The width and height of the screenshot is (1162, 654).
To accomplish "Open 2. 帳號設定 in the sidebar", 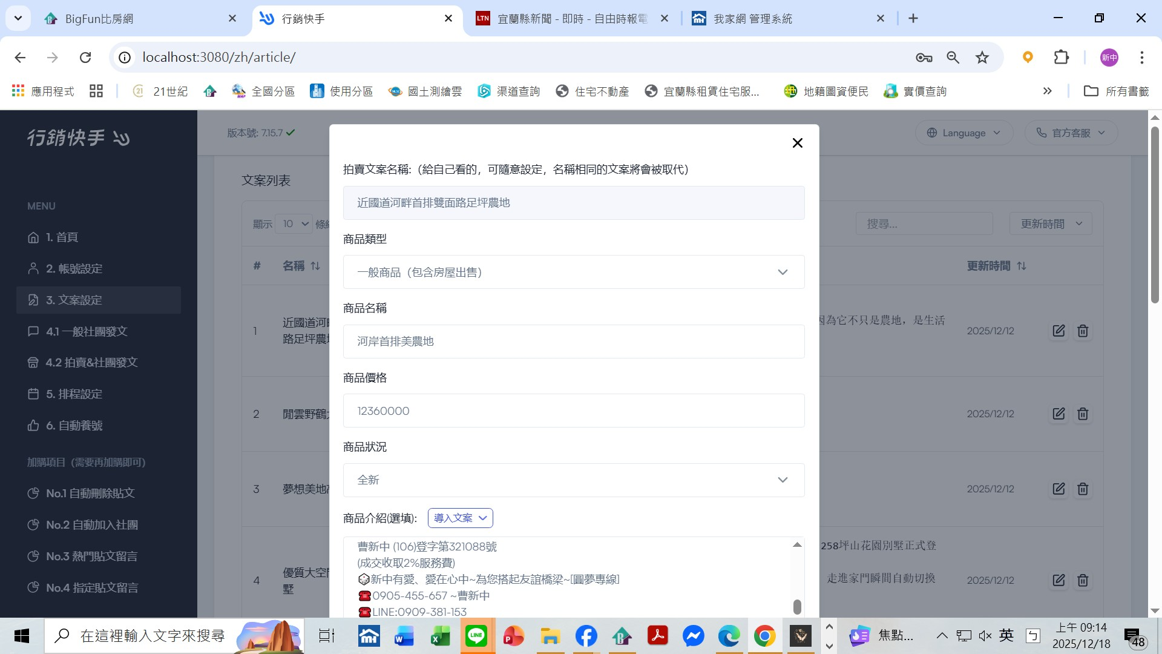I will pyautogui.click(x=99, y=268).
